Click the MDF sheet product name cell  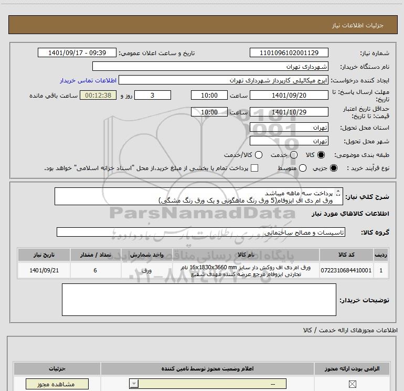246,270
